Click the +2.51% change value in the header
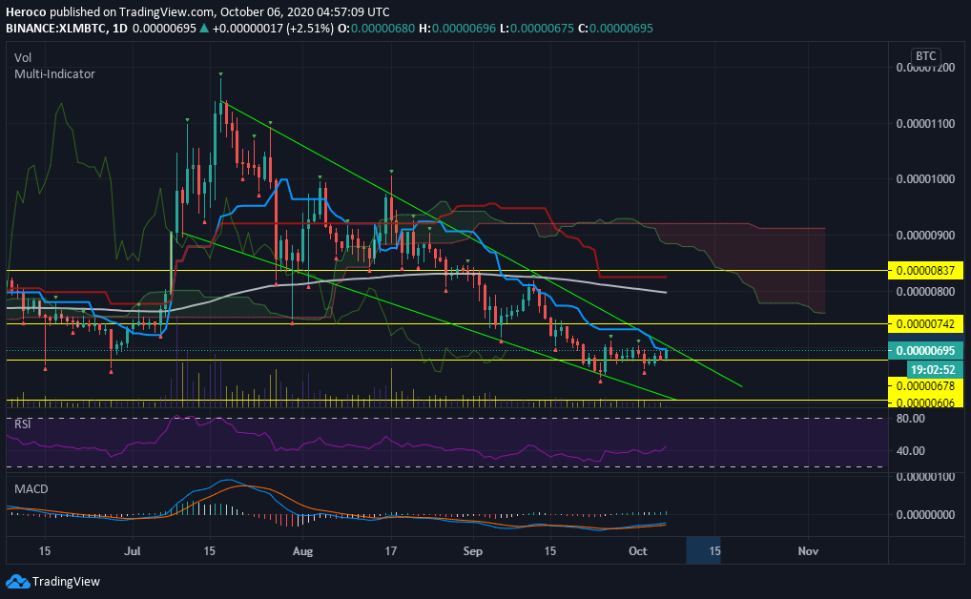971x599 pixels. pyautogui.click(x=310, y=28)
